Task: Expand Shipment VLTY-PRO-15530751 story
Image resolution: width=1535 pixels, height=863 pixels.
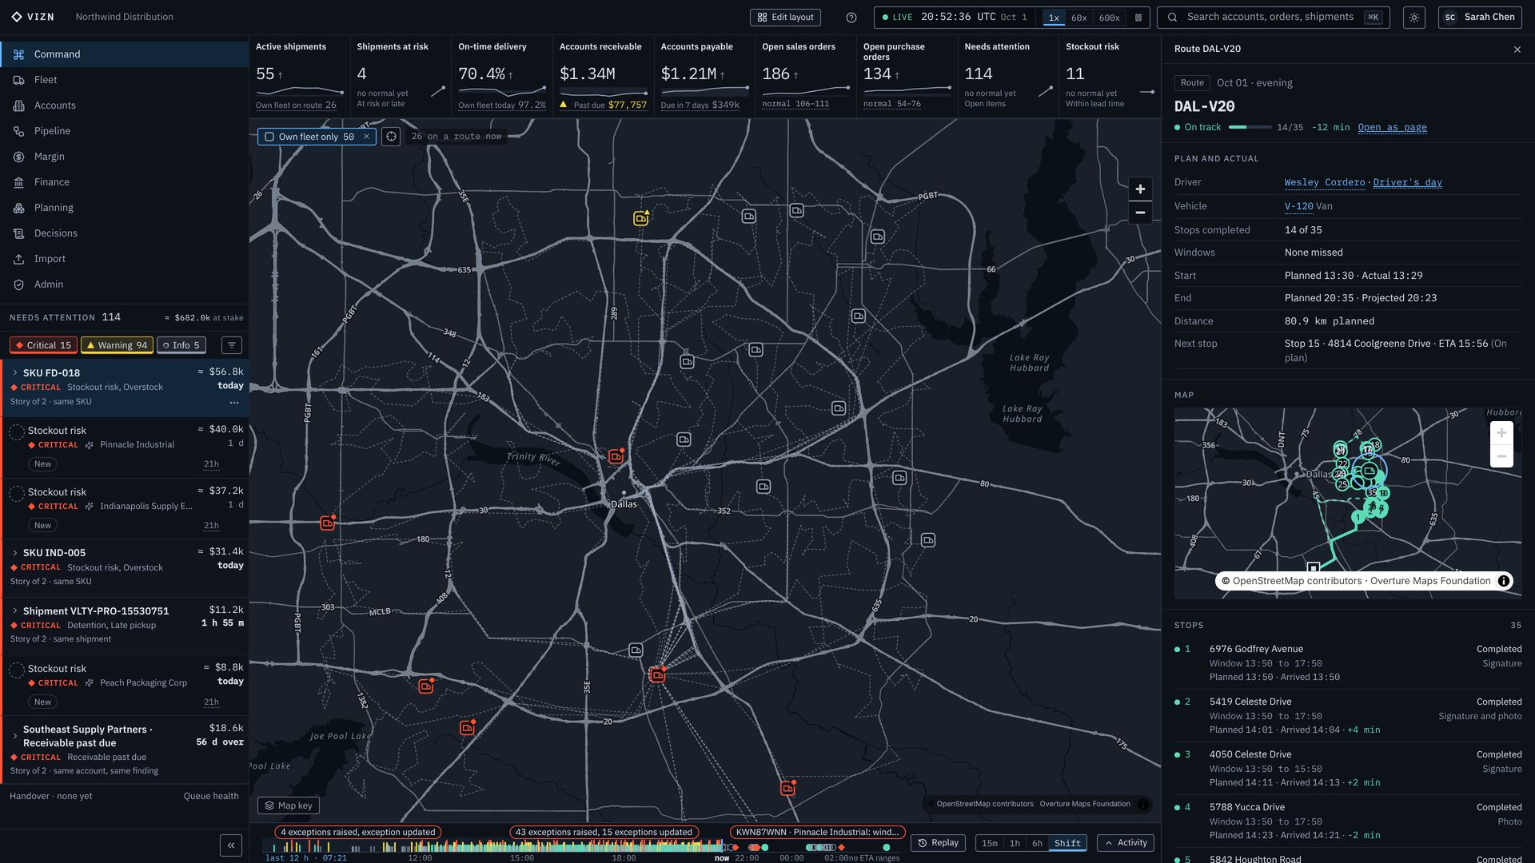Action: pyautogui.click(x=14, y=611)
